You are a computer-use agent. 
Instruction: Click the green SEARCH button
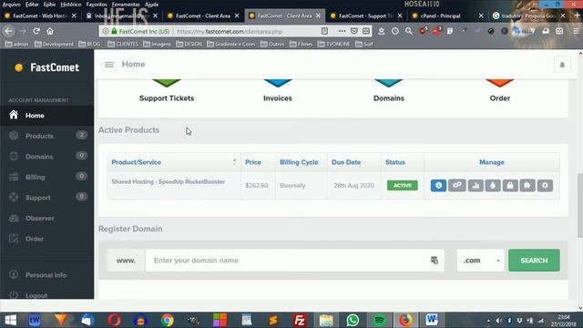[x=534, y=261]
